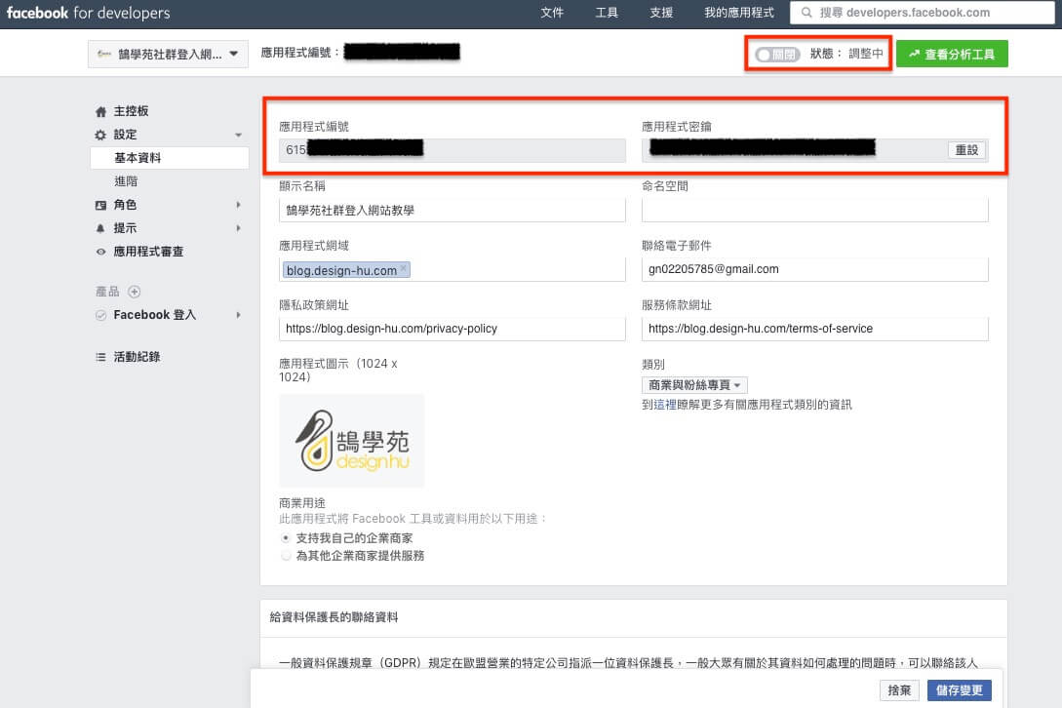Open 應用程式審查 in sidebar
The image size is (1062, 708).
click(x=148, y=252)
